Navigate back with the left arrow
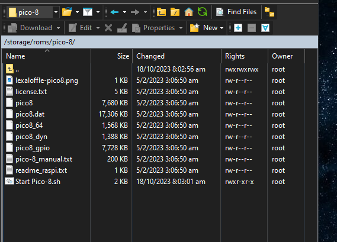Image resolution: width=337 pixels, height=242 pixels. coord(114,12)
